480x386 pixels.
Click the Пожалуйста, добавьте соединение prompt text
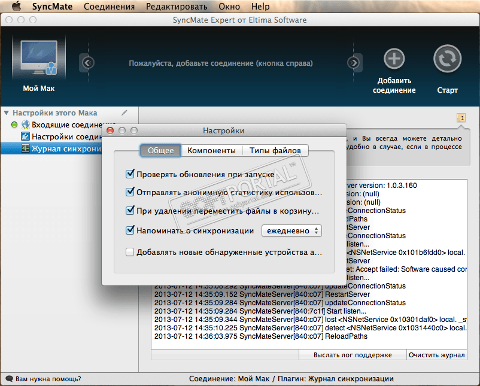(221, 63)
